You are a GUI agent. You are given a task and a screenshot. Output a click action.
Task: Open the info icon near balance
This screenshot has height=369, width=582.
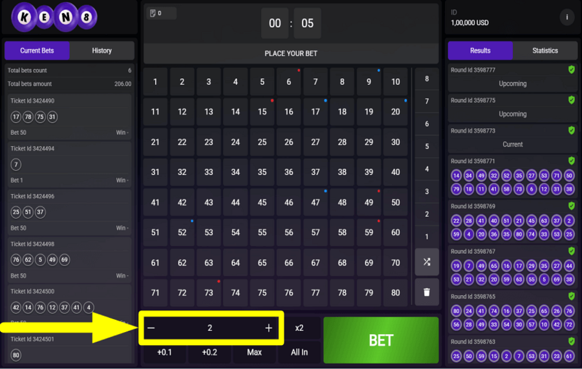[x=567, y=17]
